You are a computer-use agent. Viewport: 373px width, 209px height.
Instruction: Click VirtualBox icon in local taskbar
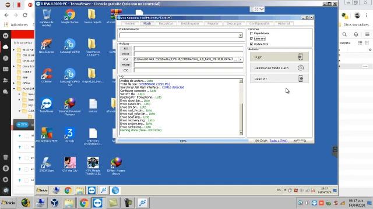pos(54,203)
